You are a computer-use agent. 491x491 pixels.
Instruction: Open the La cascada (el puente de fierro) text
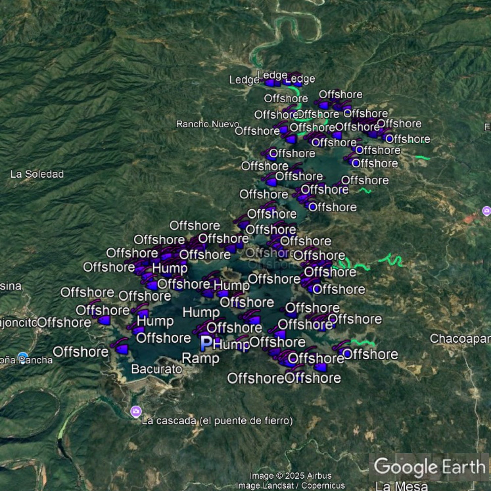(x=217, y=421)
